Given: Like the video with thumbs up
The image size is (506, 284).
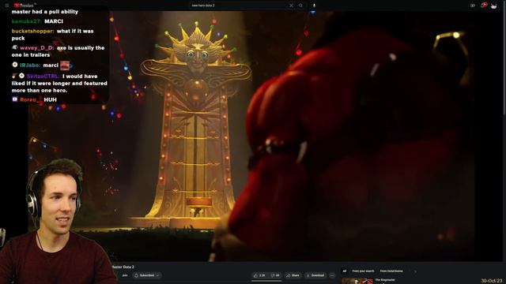Looking at the screenshot, I should (259, 275).
